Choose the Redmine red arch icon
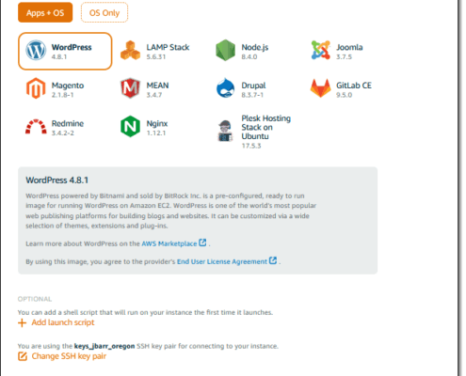 [36, 127]
